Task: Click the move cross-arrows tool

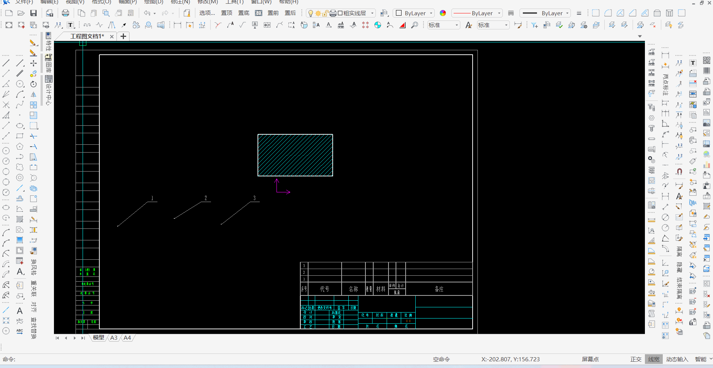Action: coord(33,63)
